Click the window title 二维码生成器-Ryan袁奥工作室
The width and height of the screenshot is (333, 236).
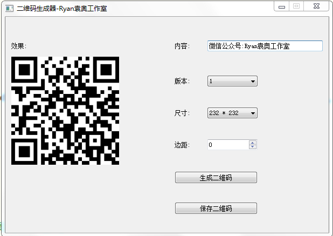tap(62, 9)
